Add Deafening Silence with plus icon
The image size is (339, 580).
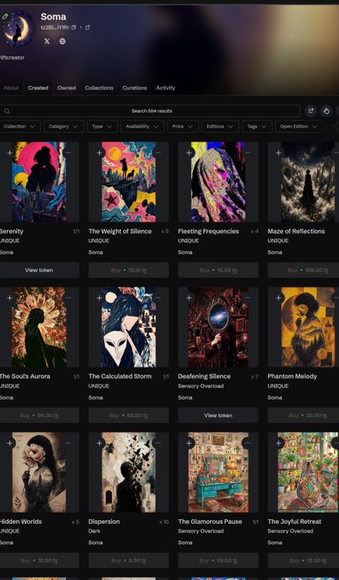point(189,298)
